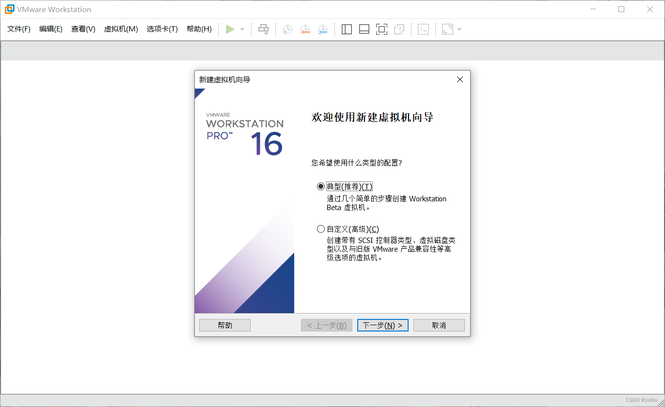Click the stretch guest display icon
665x407 pixels.
(x=447, y=29)
